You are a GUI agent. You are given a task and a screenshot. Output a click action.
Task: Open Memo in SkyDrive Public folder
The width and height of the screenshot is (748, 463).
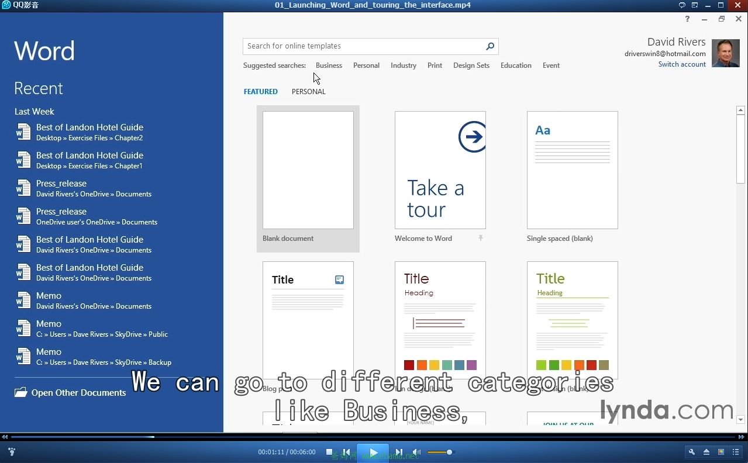[x=92, y=329]
